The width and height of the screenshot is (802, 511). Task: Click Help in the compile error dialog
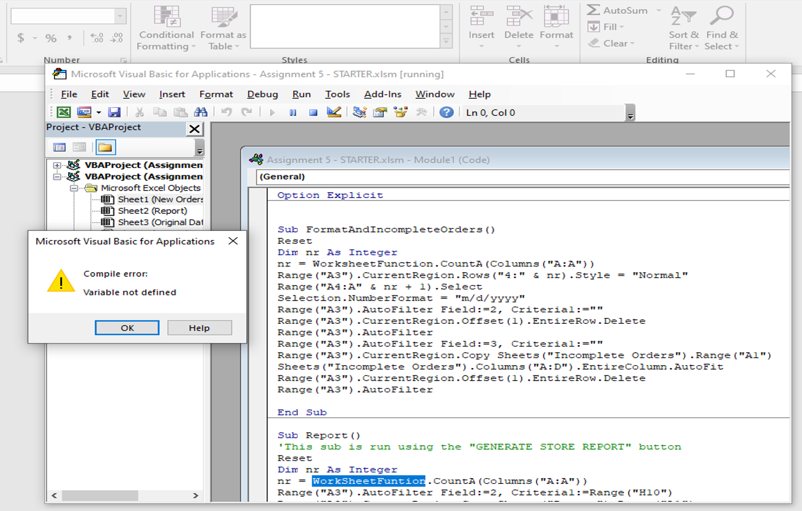(x=199, y=328)
